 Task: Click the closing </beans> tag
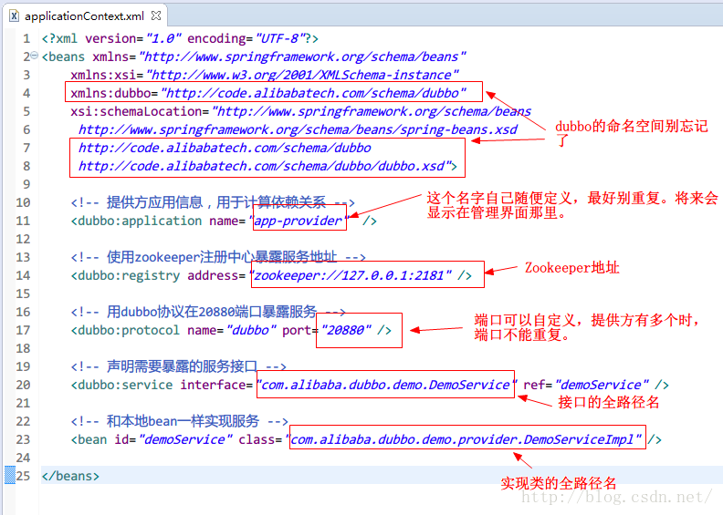pos(70,476)
